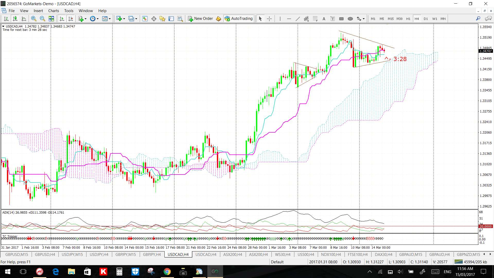494x278 pixels.
Task: Select the D1 timeframe button
Action: pos(426,19)
